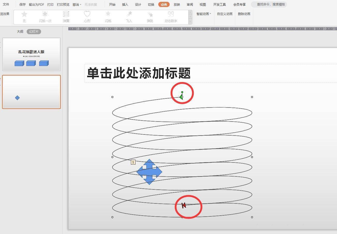The image size is (337, 234).
Task: Click 删除动画 to delete the animation
Action: (244, 13)
